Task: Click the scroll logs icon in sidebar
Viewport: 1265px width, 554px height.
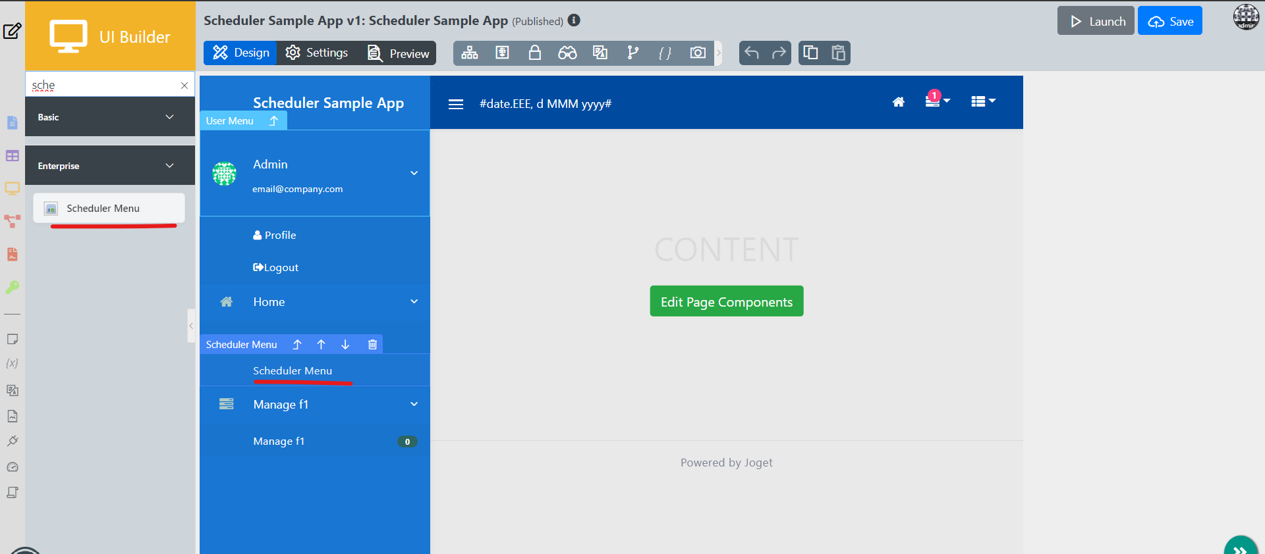Action: [13, 492]
